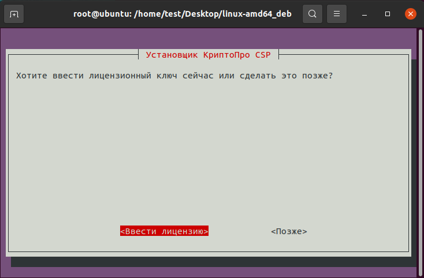424x278 pixels.
Task: Click the root@ubuntu window title text
Action: (x=183, y=14)
